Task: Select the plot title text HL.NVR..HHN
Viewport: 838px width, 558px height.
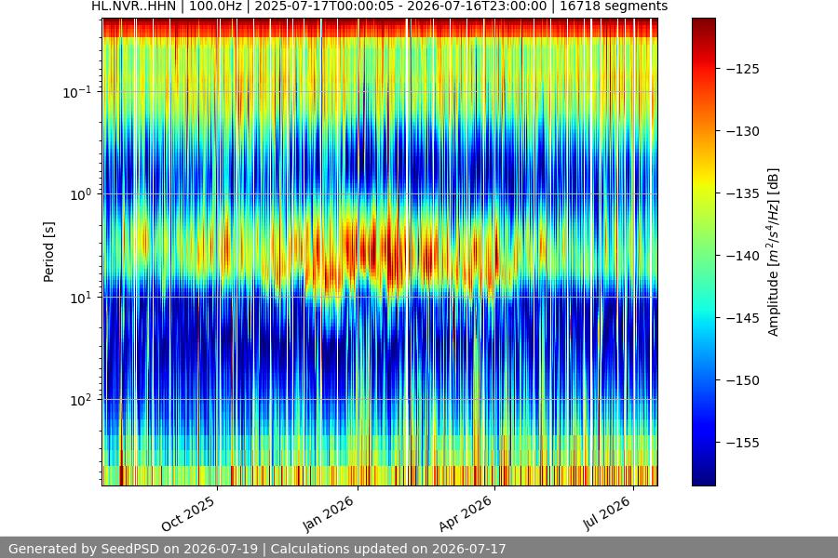Action: pyautogui.click(x=133, y=7)
